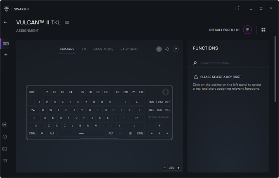Select the EASY SHIFT tab
This screenshot has height=178, width=279.
pos(129,50)
